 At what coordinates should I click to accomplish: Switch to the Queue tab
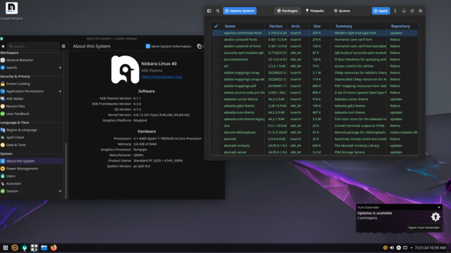342,11
